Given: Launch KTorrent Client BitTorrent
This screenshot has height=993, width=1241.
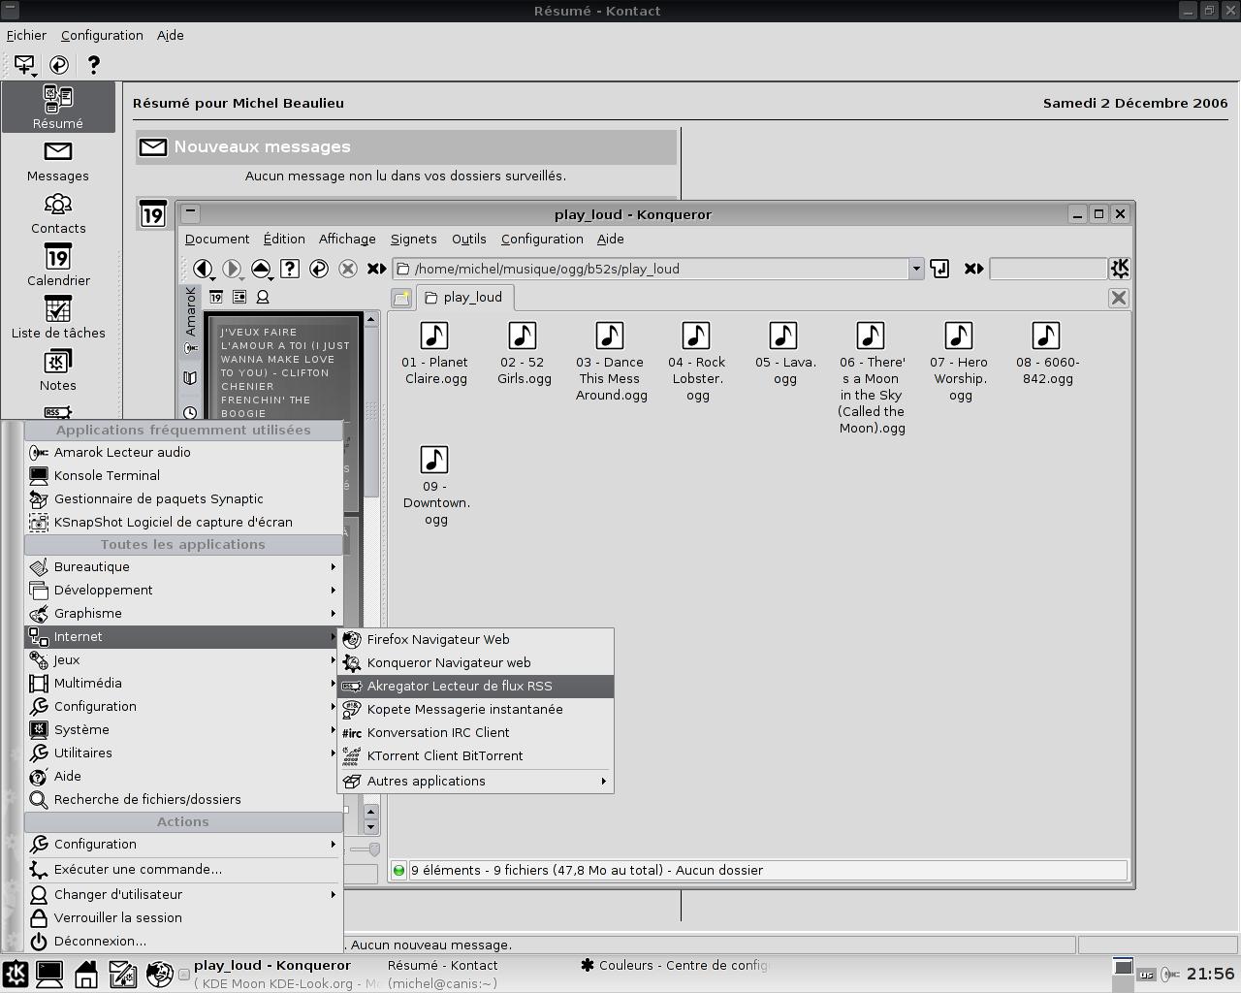Looking at the screenshot, I should pyautogui.click(x=475, y=755).
